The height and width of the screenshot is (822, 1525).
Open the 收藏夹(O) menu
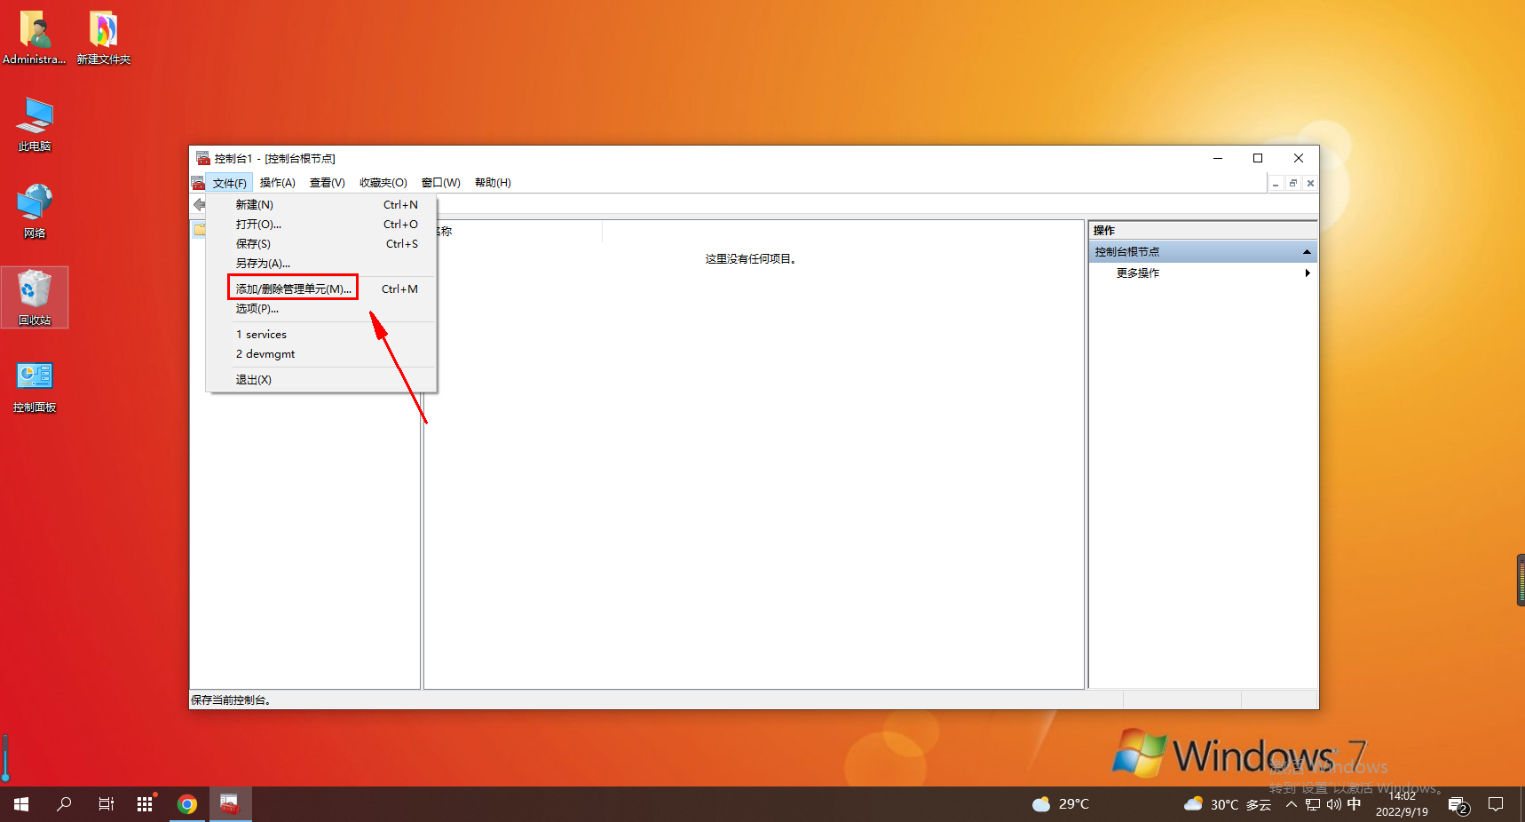[383, 183]
